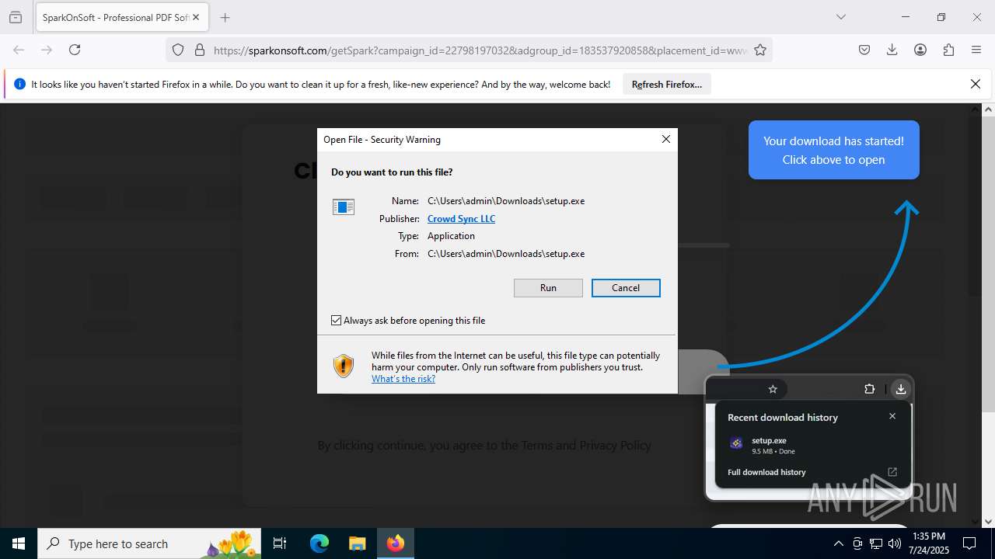Click the site padlock icon

pyautogui.click(x=200, y=50)
